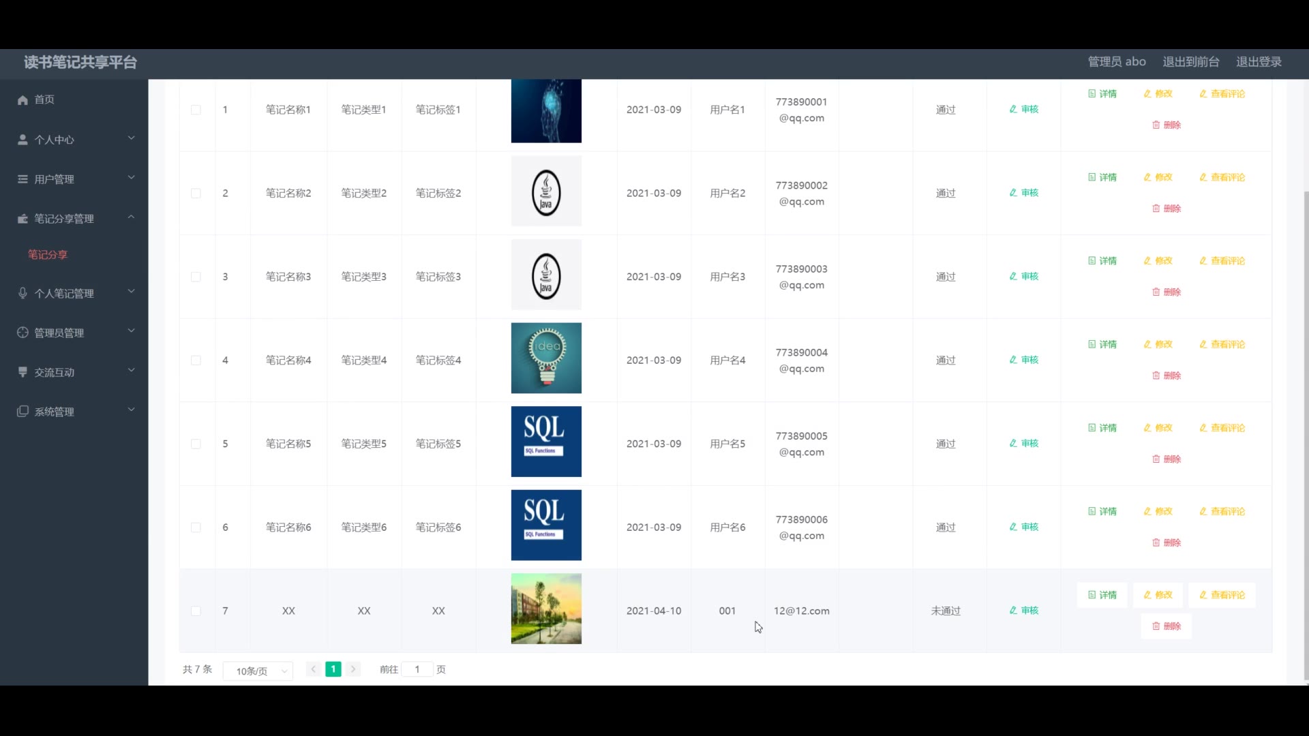Click the chat icon for 交流互动
This screenshot has height=736, width=1309.
[22, 372]
